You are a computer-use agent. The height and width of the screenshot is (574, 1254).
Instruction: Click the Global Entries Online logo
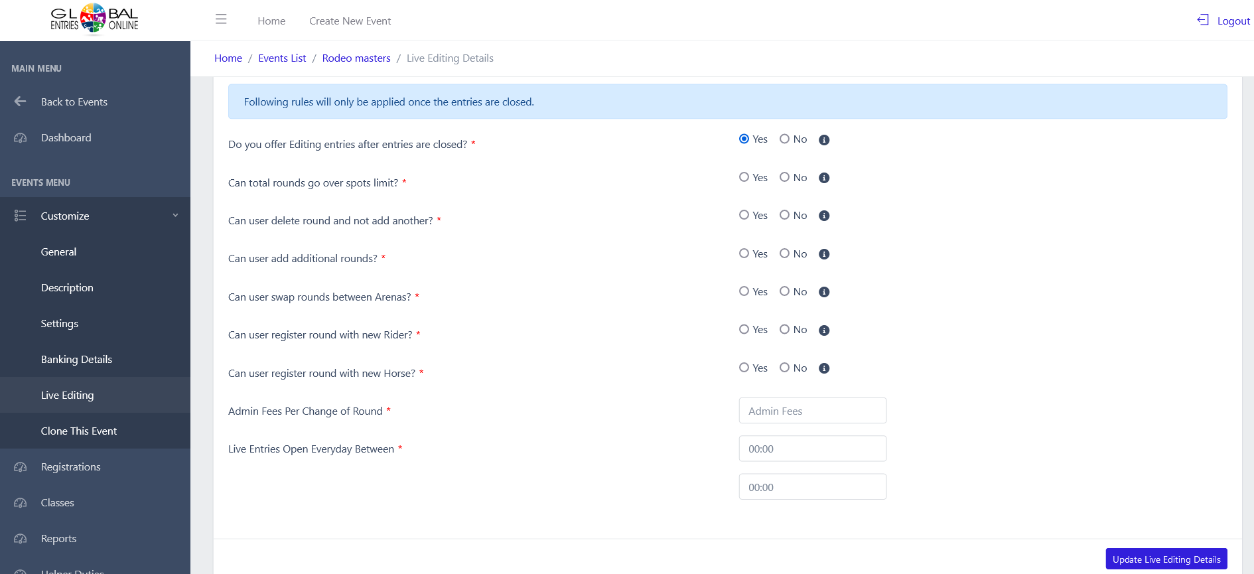pyautogui.click(x=94, y=19)
